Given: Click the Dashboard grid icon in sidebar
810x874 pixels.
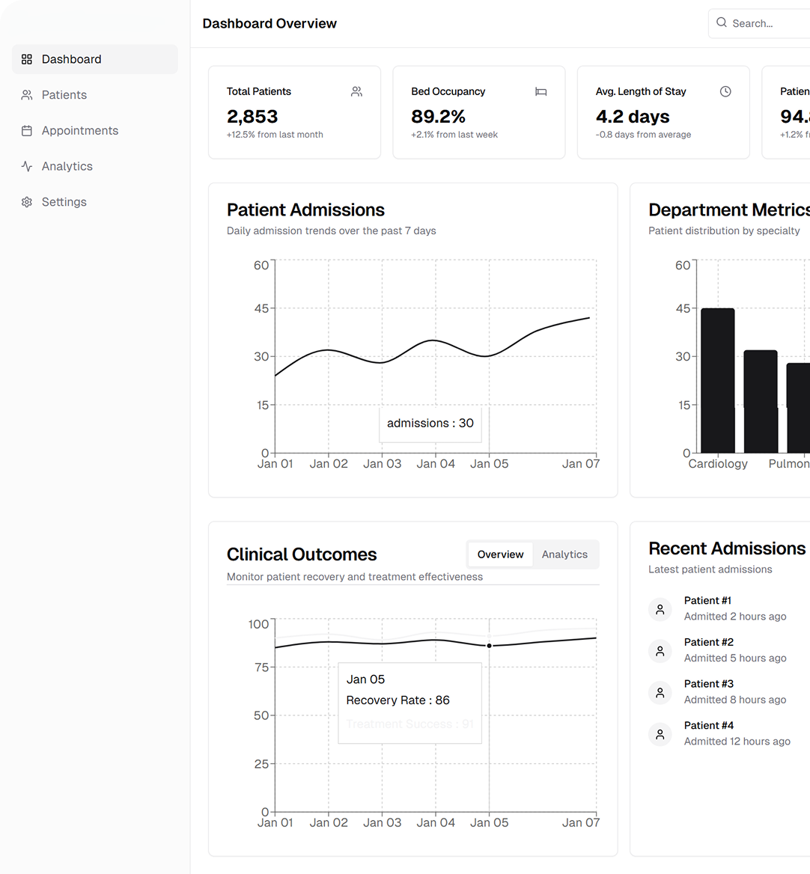Looking at the screenshot, I should coord(27,59).
